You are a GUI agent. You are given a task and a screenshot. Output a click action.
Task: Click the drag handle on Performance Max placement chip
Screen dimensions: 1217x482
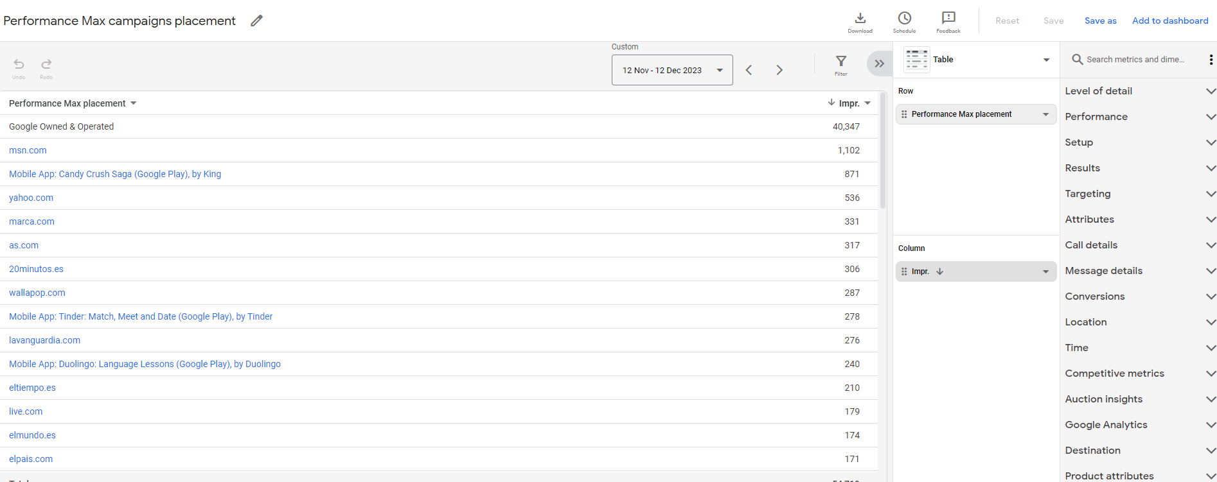pyautogui.click(x=904, y=114)
